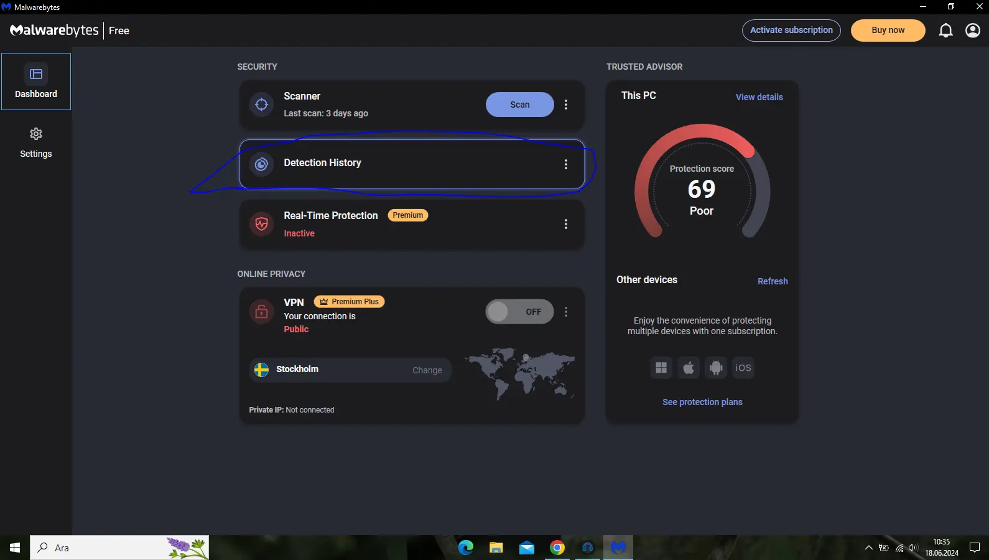Change the VPN server location

click(427, 370)
